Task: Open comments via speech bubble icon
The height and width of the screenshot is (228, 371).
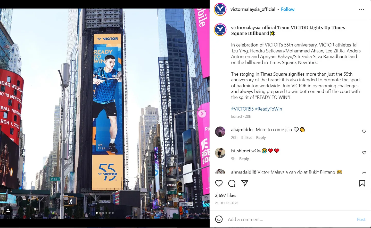Action: [232, 183]
